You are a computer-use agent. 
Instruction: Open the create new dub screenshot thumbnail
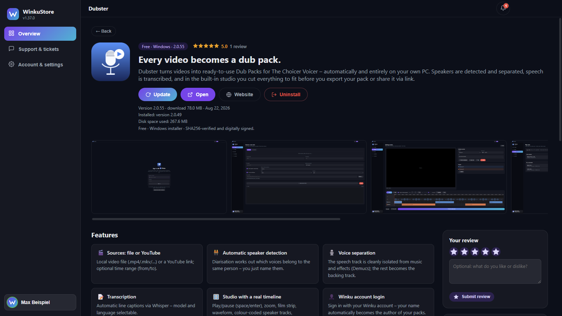coord(299,177)
